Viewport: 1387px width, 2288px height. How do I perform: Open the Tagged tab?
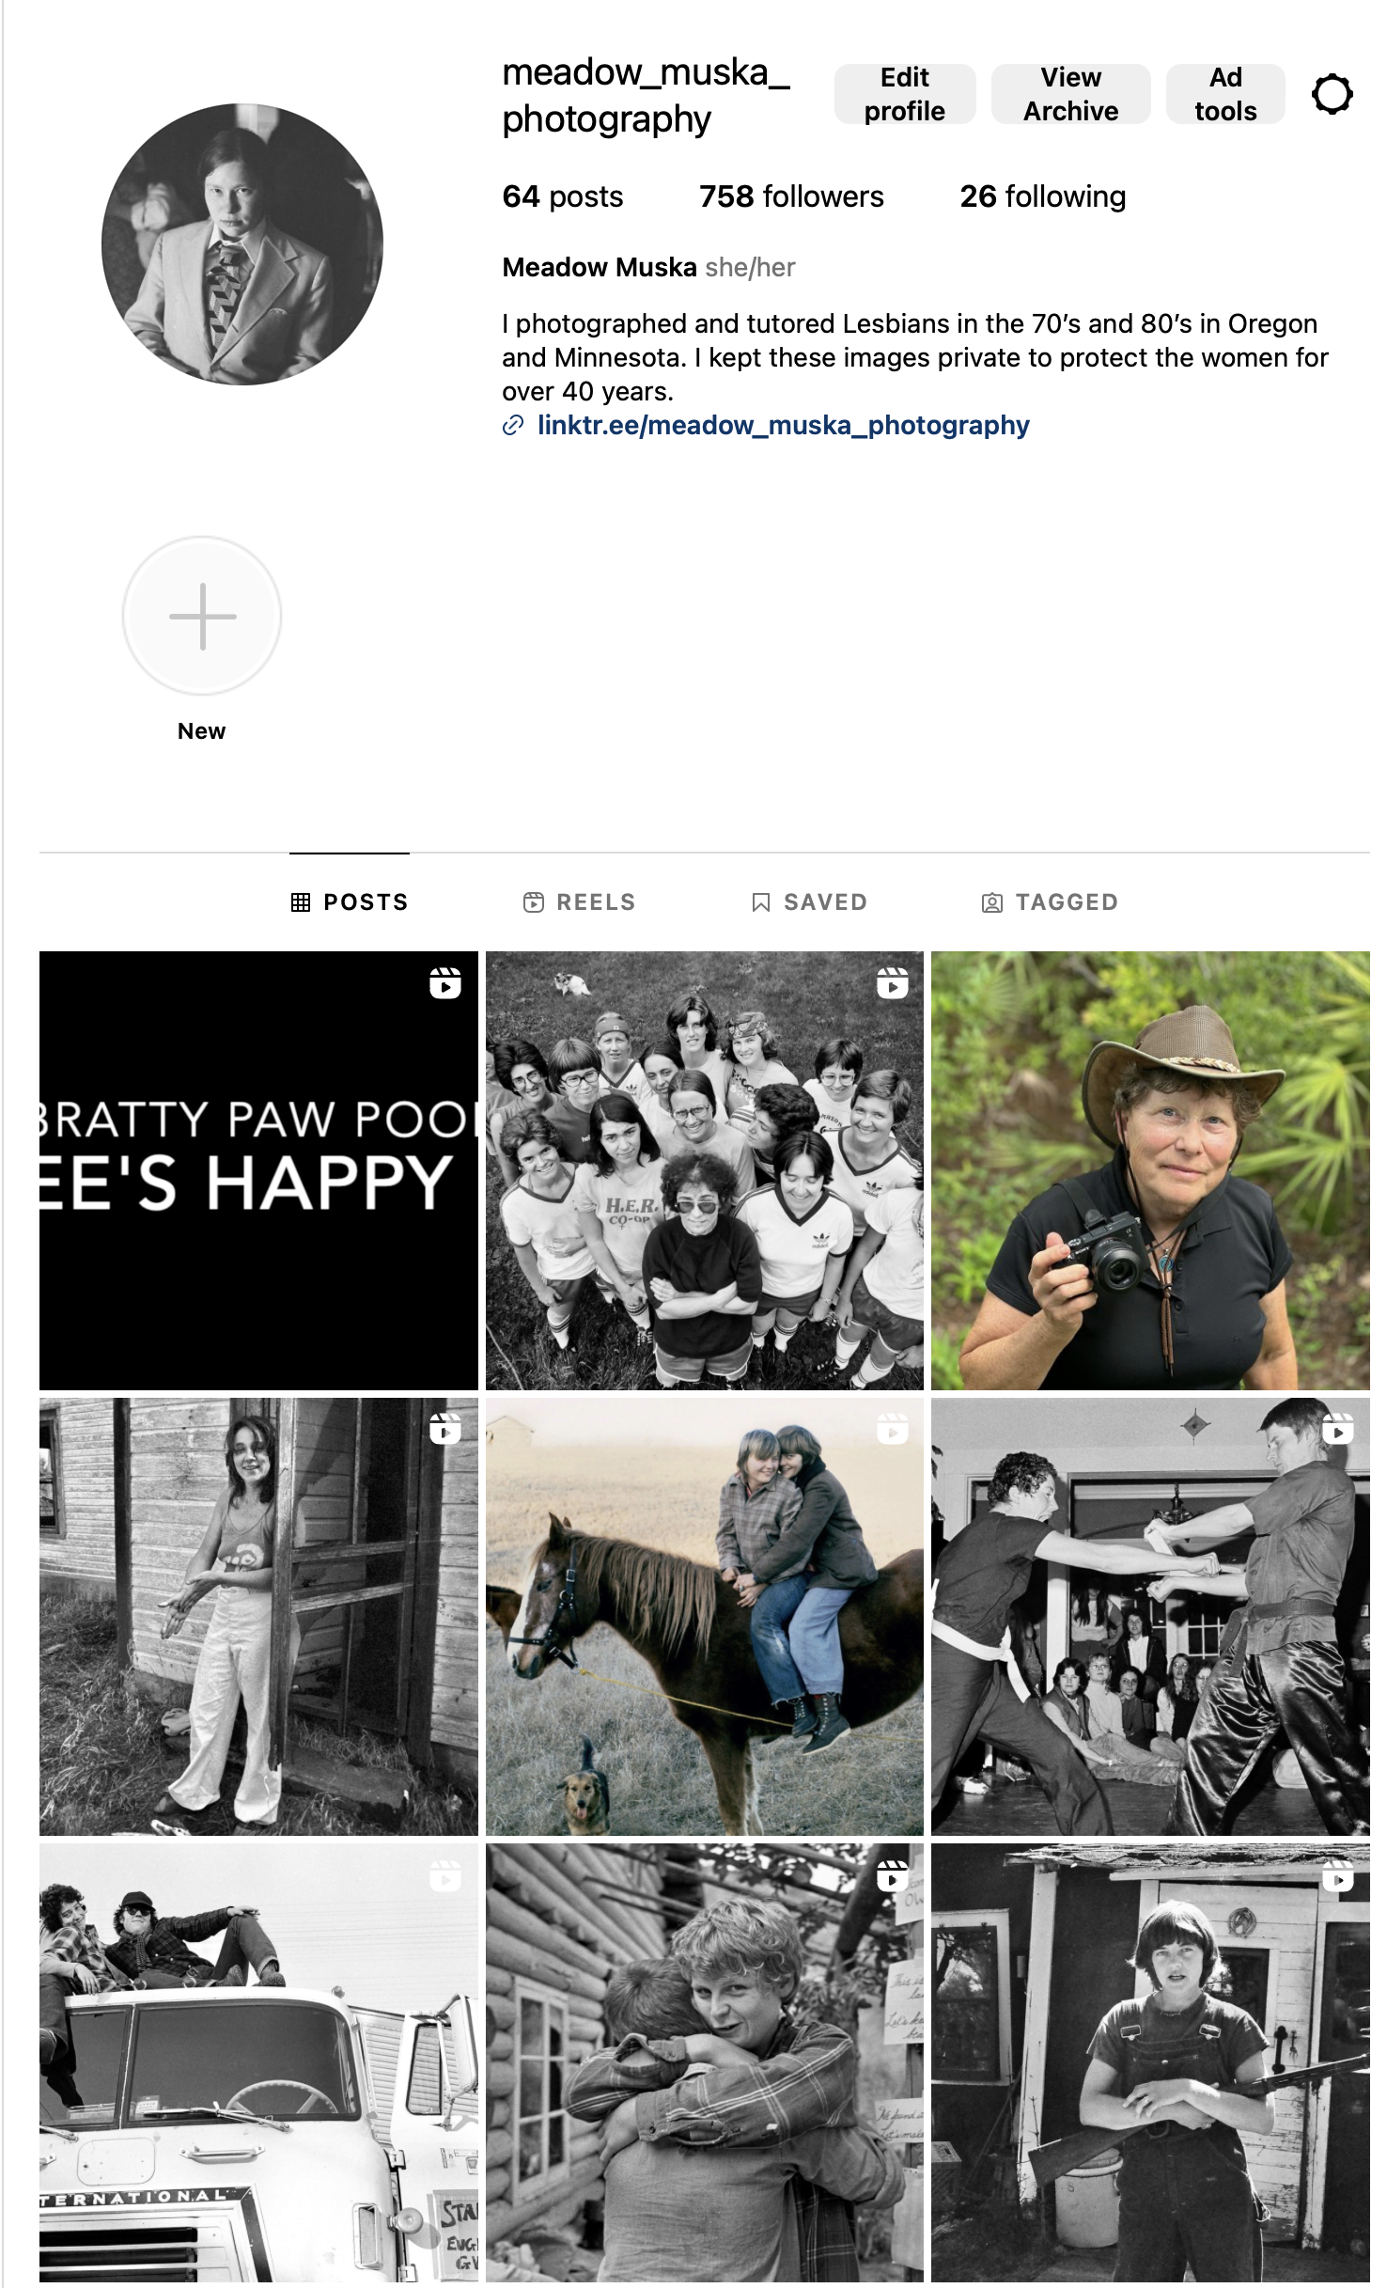click(x=1050, y=902)
